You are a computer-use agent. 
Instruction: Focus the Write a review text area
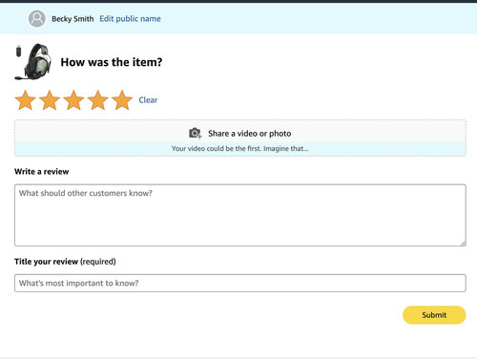pyautogui.click(x=240, y=215)
